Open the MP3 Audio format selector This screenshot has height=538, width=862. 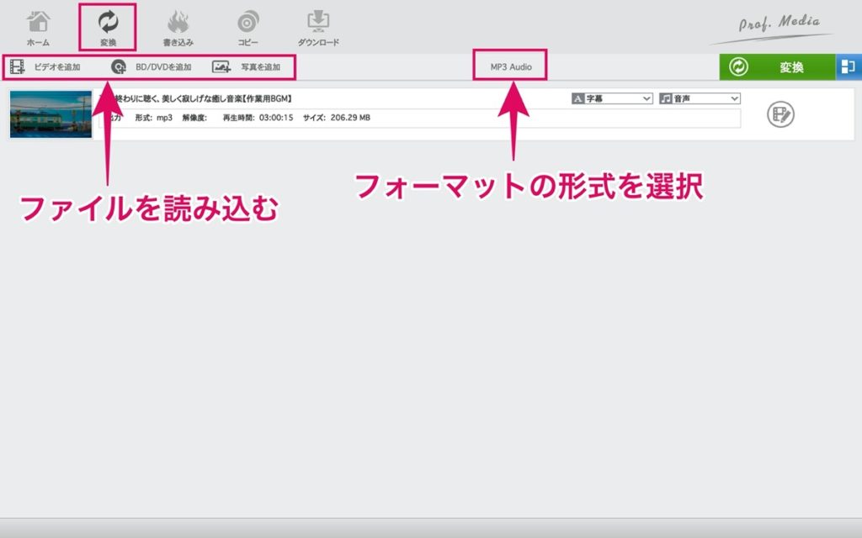511,67
